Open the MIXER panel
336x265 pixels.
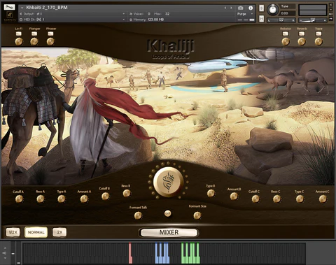pyautogui.click(x=169, y=232)
